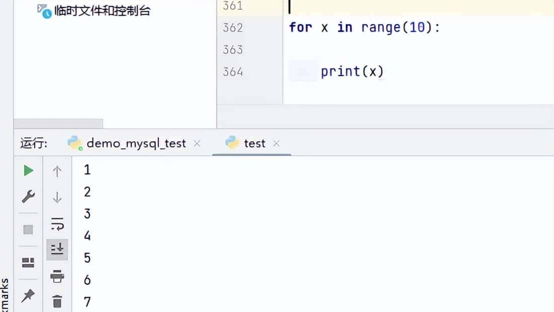Print console output with printer icon
The image size is (554, 312).
click(57, 275)
